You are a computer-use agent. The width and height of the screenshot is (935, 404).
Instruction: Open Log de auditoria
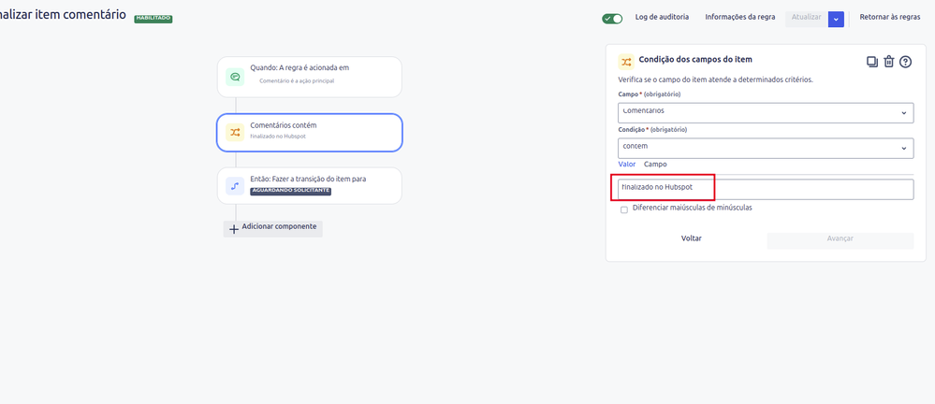point(662,17)
